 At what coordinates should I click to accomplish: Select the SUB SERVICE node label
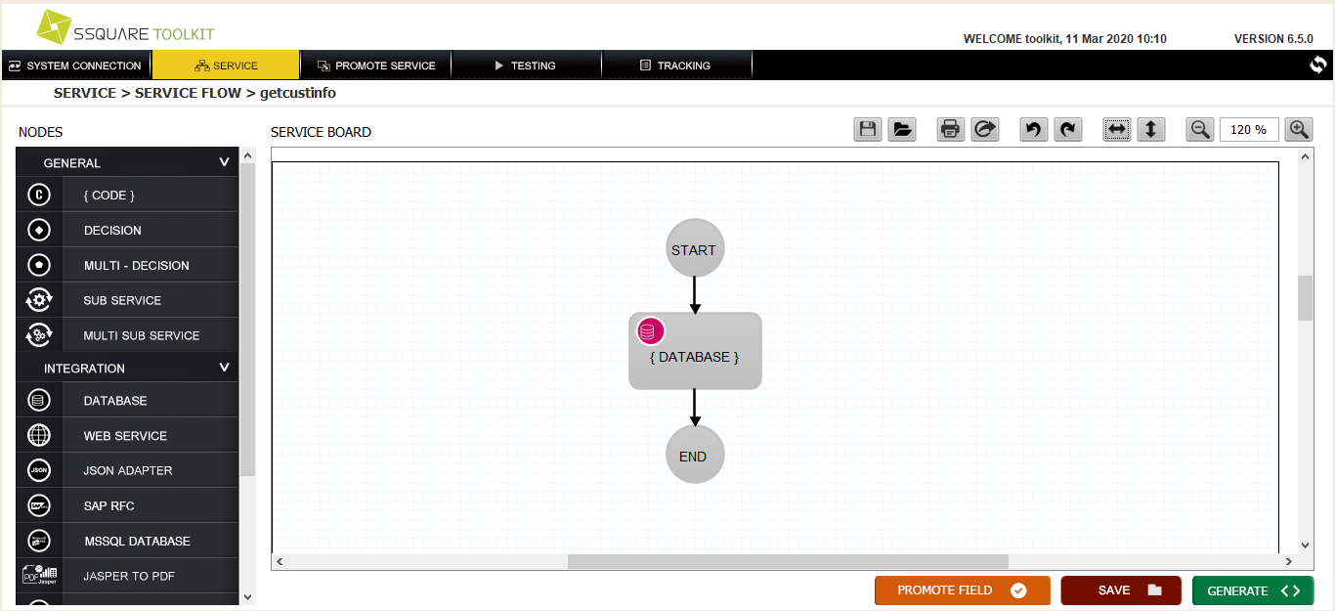point(122,301)
